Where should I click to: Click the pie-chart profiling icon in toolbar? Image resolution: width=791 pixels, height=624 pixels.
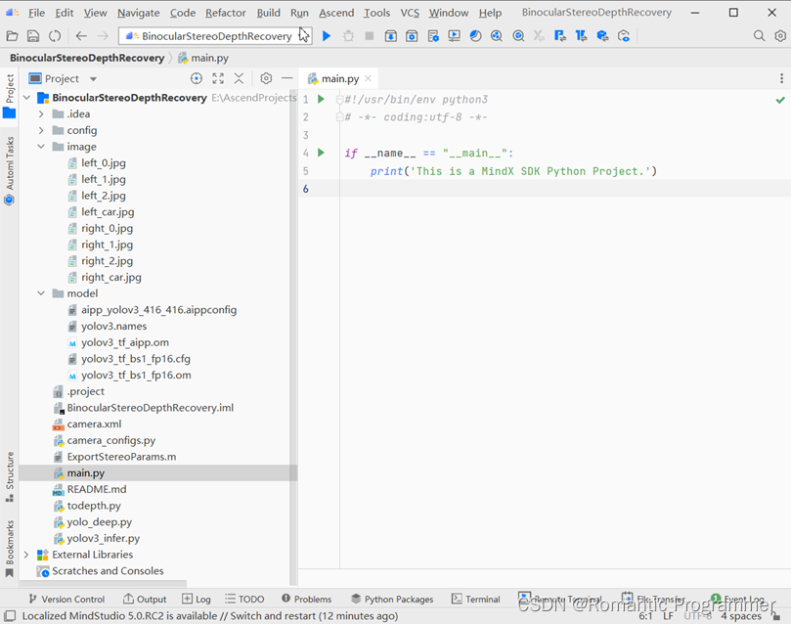(x=475, y=36)
